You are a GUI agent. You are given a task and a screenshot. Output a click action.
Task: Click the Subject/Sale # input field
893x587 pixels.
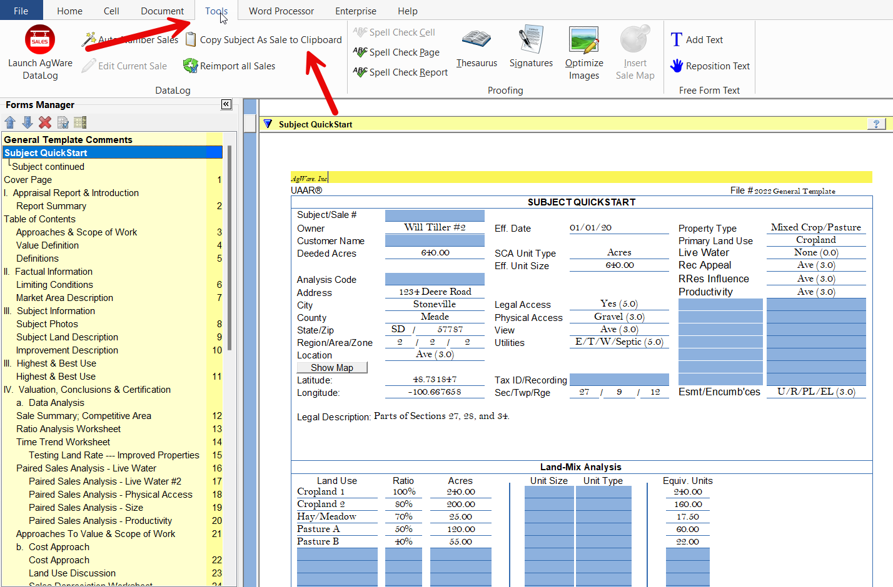pos(435,215)
